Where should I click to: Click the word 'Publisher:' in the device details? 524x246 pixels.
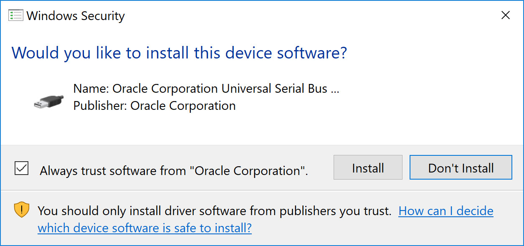point(100,106)
